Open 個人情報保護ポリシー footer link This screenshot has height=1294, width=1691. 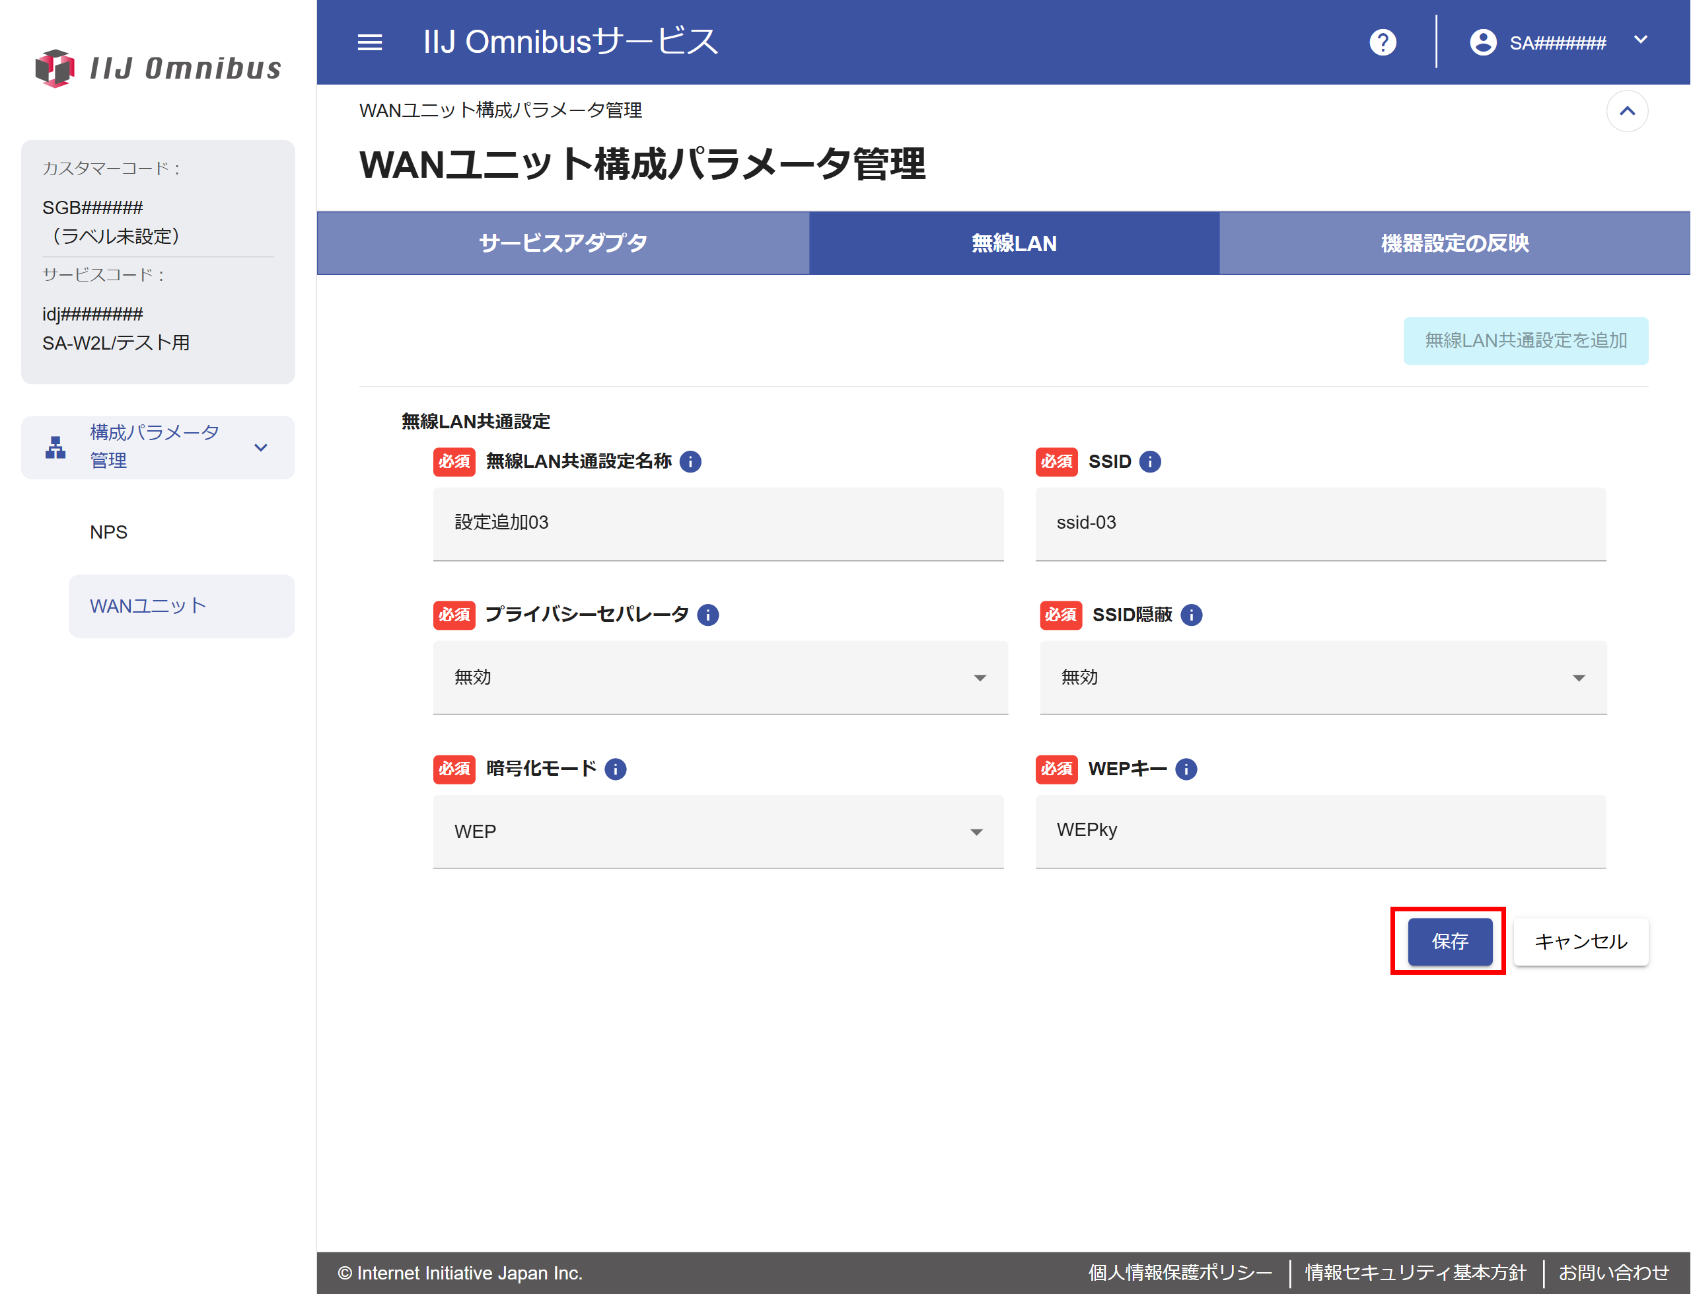tap(1179, 1272)
